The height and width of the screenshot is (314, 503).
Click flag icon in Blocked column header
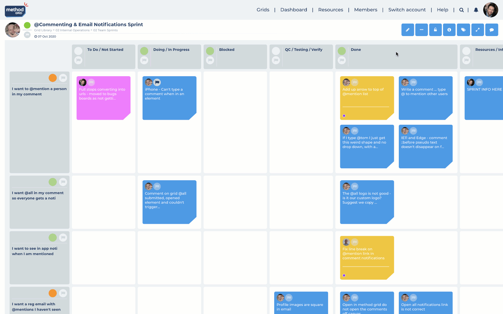(x=210, y=60)
